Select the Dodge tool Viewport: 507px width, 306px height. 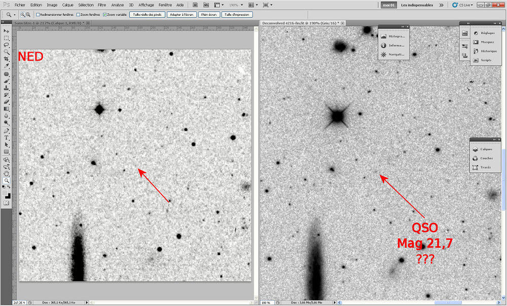coord(7,123)
